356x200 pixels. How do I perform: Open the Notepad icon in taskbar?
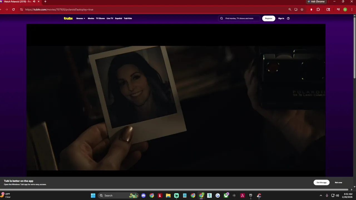(185, 196)
